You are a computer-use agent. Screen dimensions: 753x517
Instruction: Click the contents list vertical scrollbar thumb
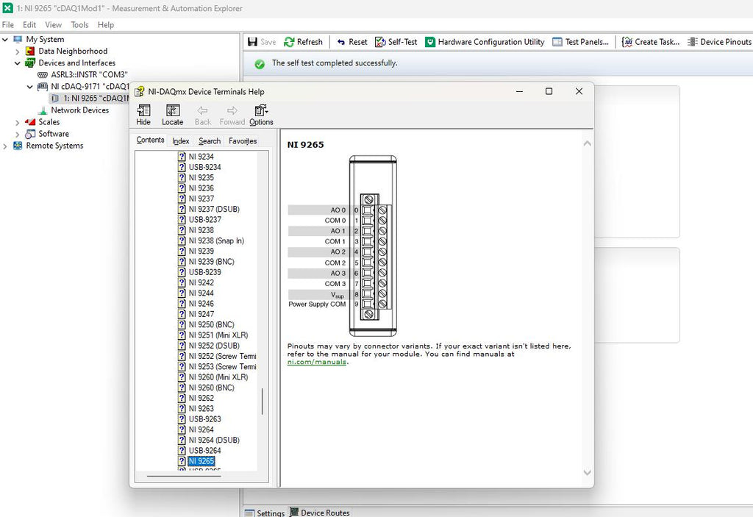(x=263, y=402)
